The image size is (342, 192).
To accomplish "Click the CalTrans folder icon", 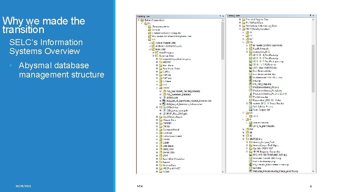I will pos(161,78).
